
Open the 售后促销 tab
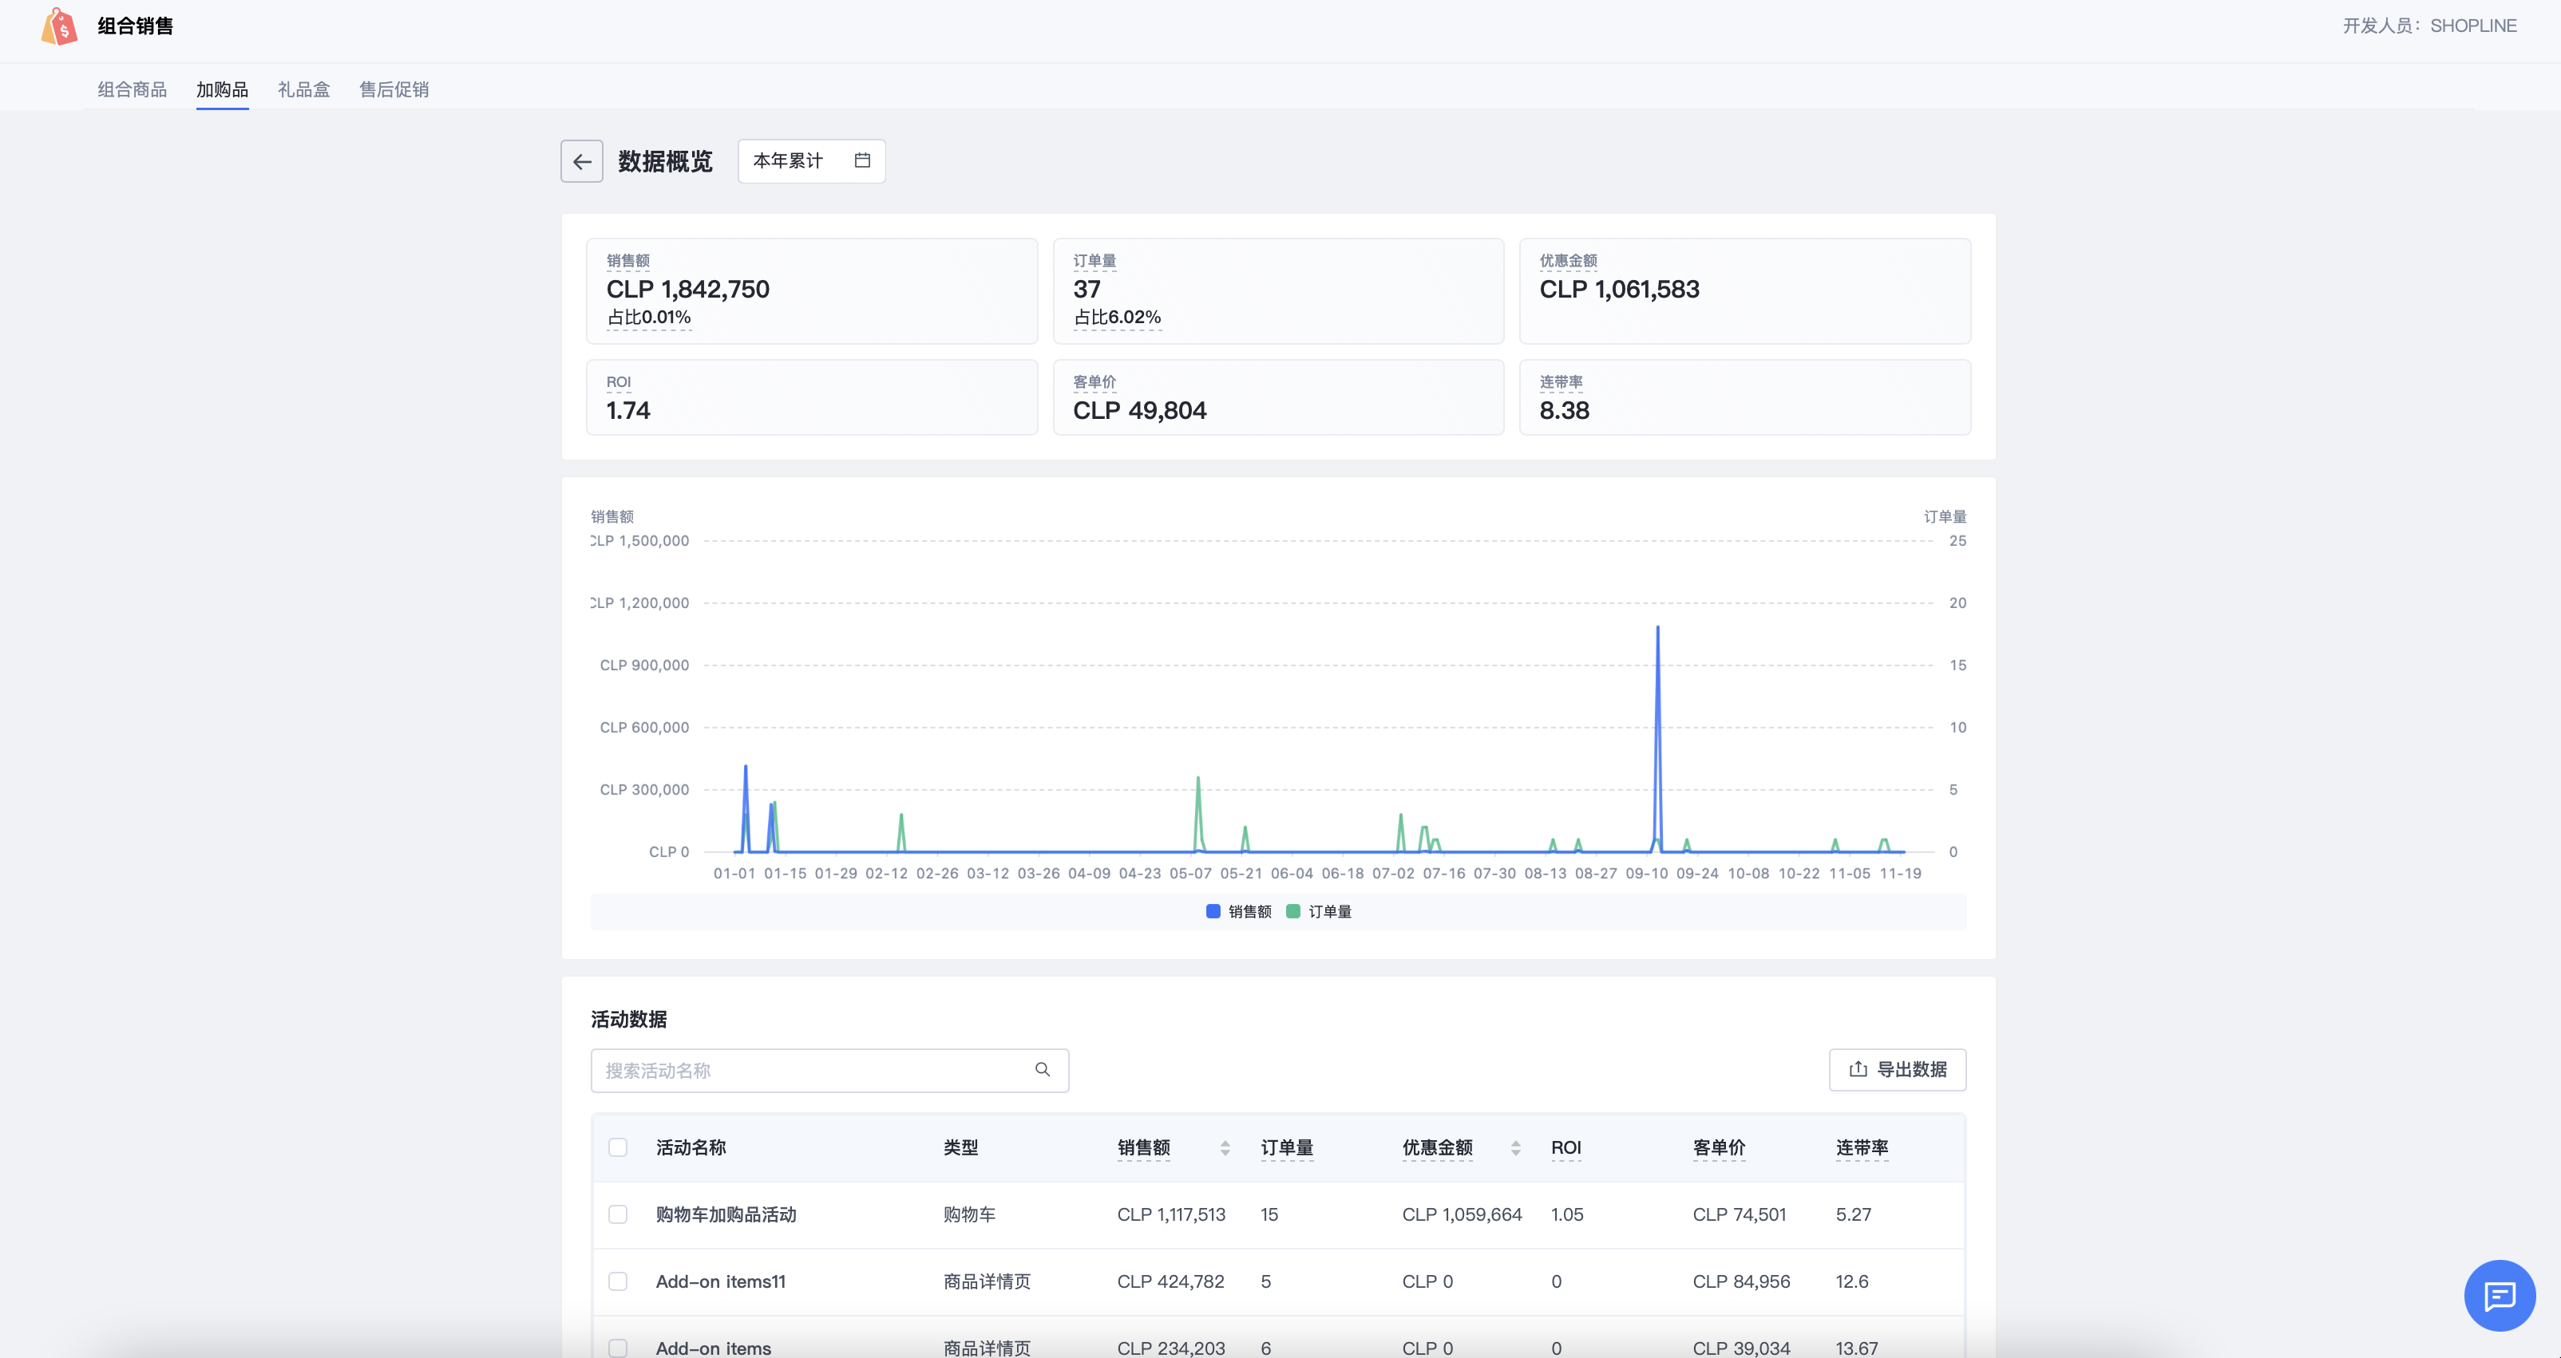[394, 89]
